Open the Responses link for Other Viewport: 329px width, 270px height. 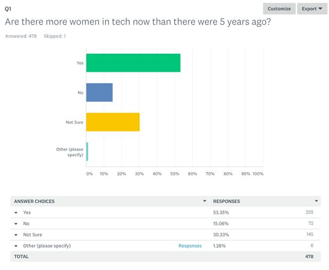click(190, 246)
